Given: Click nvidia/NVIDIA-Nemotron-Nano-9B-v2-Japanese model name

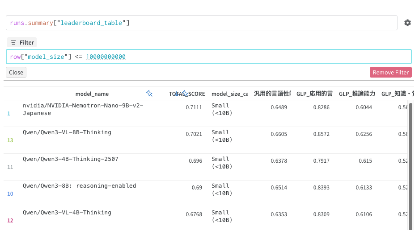Looking at the screenshot, I should (83, 109).
